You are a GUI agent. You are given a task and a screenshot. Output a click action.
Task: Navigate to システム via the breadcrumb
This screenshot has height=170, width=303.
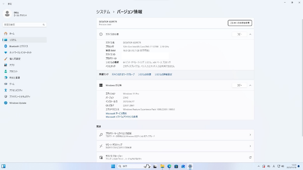(102, 12)
